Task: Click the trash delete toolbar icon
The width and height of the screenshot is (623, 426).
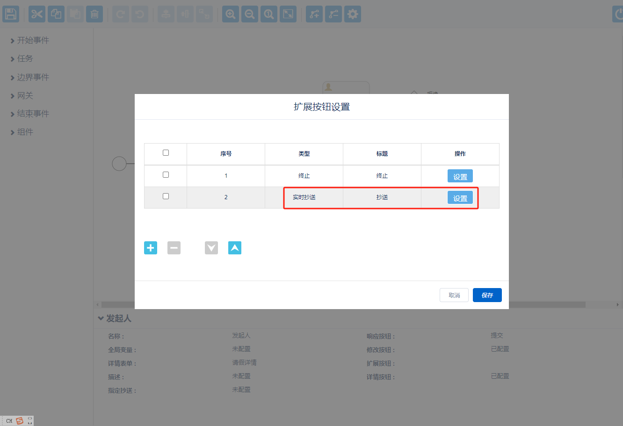Action: pos(94,14)
